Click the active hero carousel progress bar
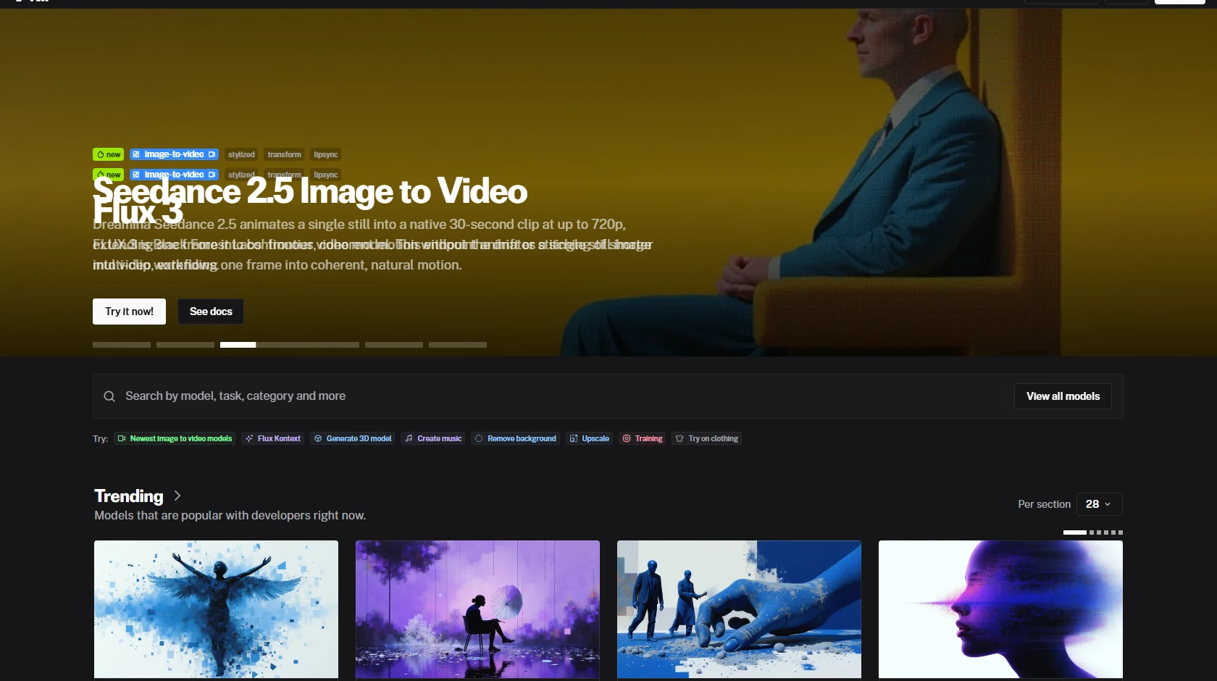The image size is (1217, 681). (290, 345)
